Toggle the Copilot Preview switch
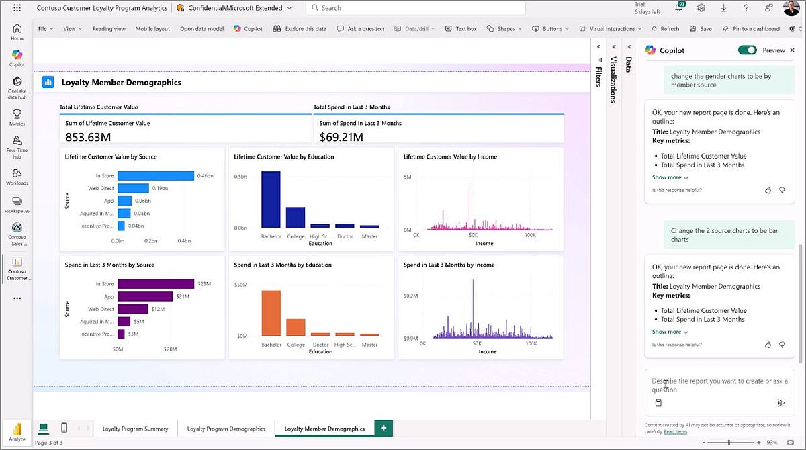 (x=747, y=50)
